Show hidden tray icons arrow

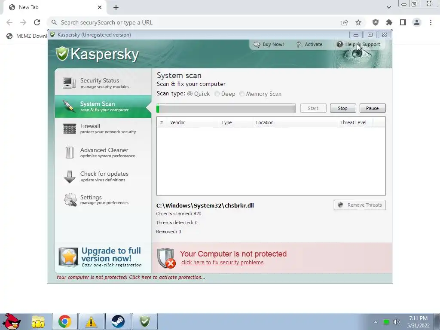pos(376,322)
